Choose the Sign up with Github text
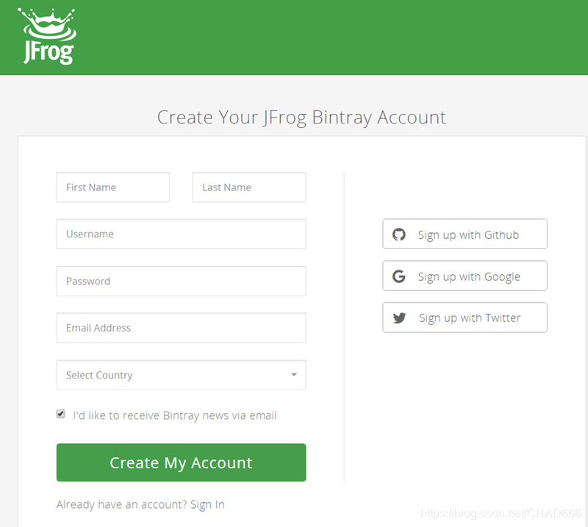 (468, 235)
